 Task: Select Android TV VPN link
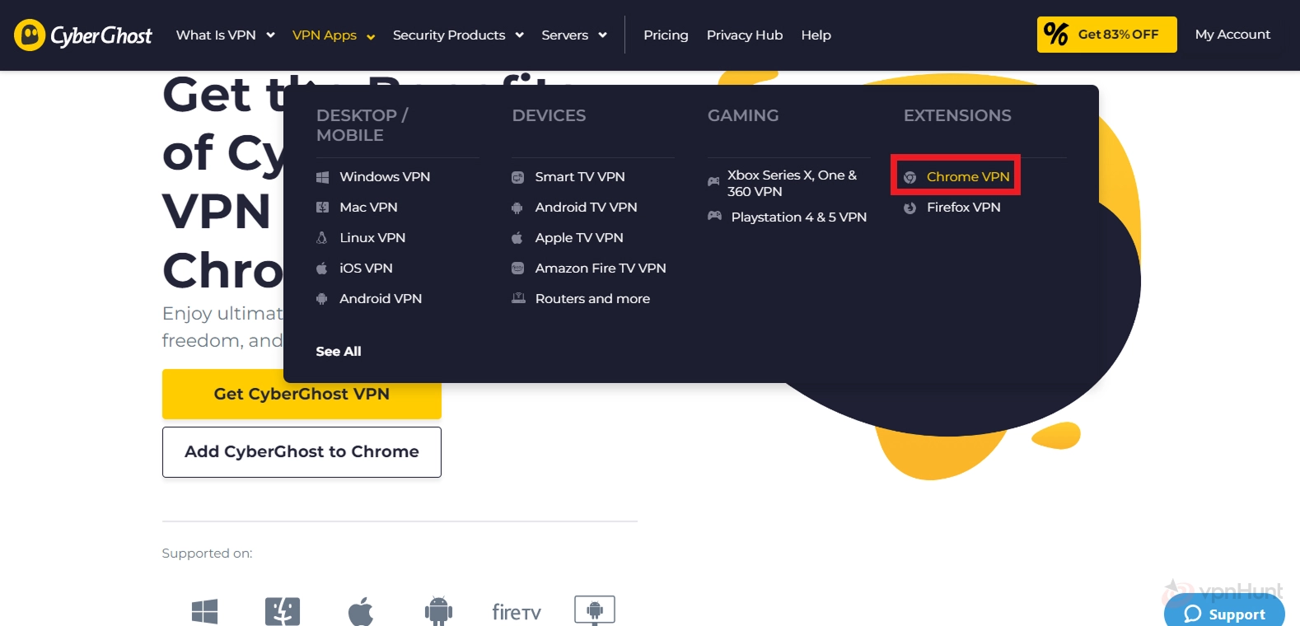coord(586,208)
